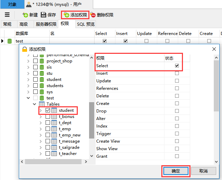Click the t_salgrade table icon

54,147
